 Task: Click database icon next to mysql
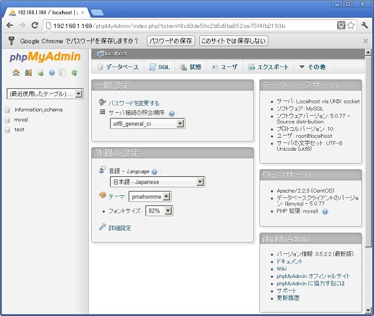(x=8, y=120)
